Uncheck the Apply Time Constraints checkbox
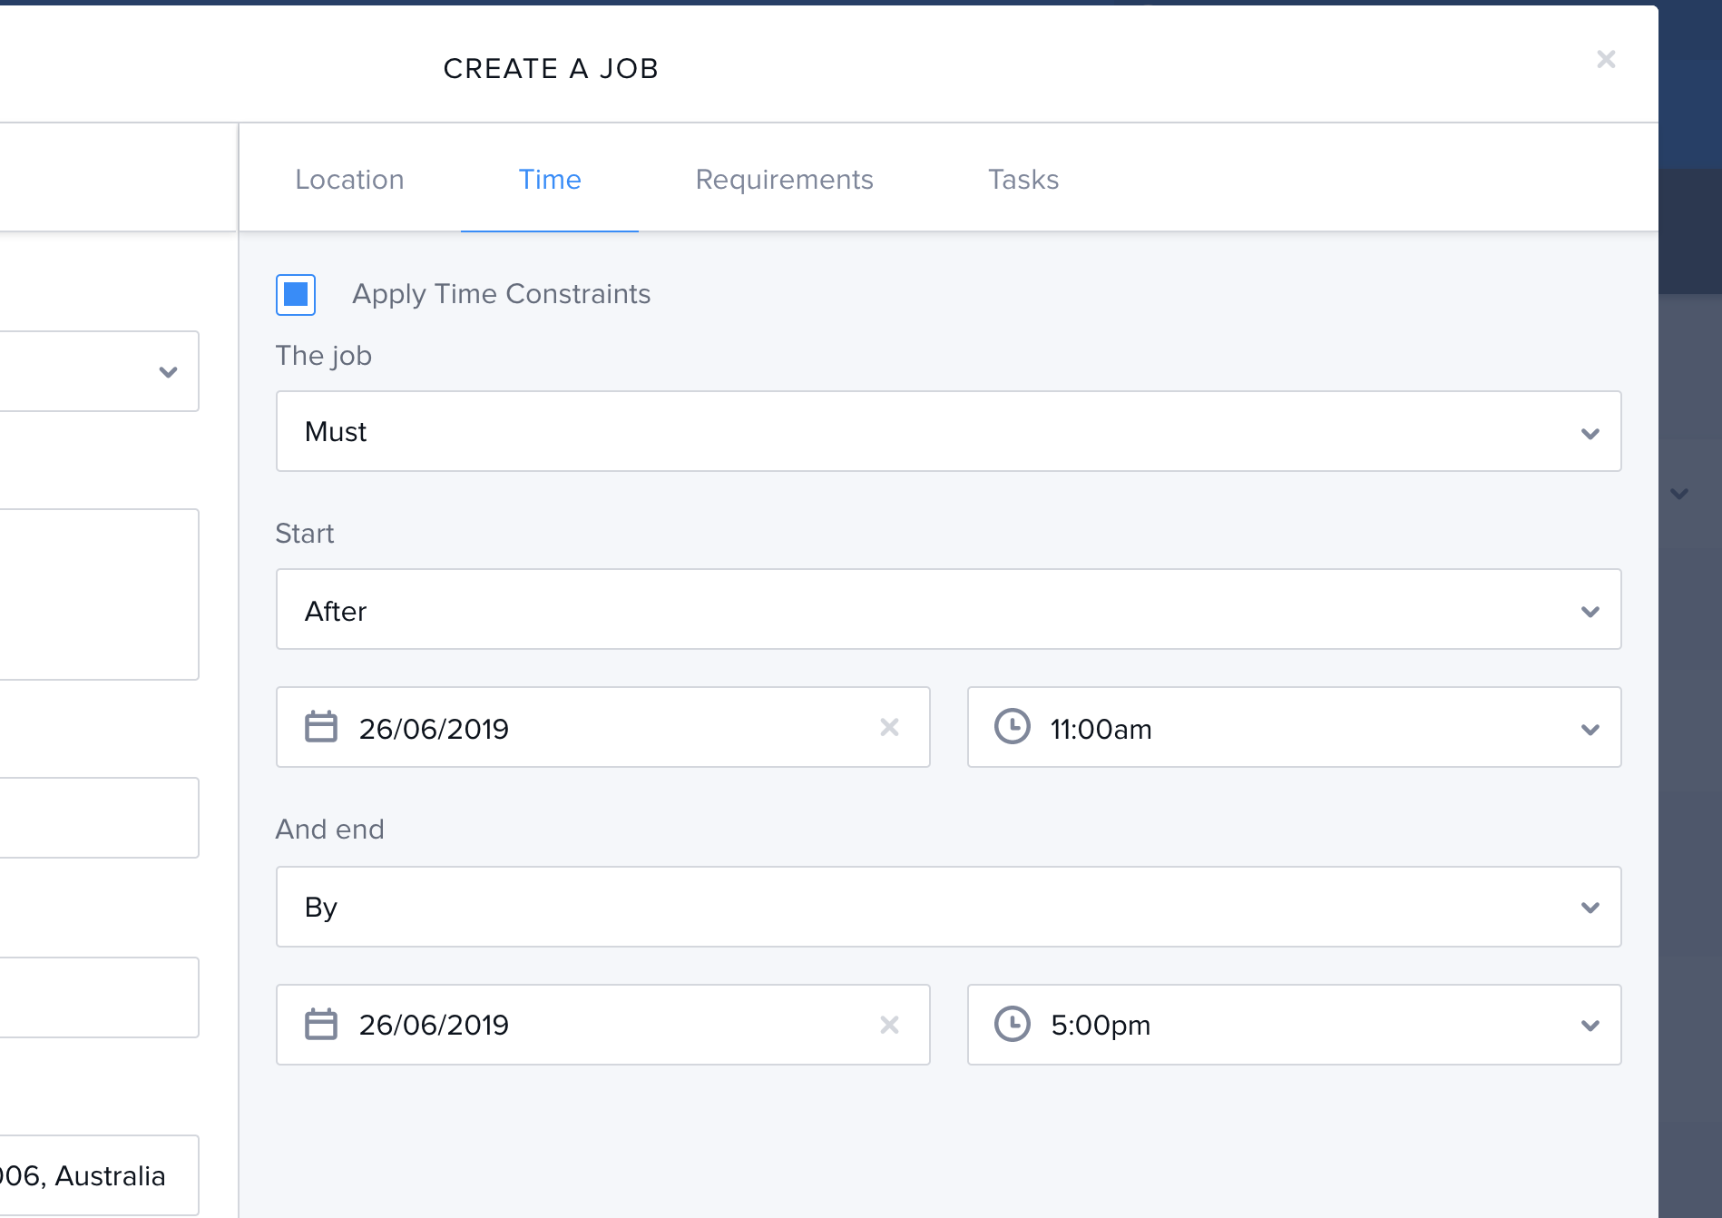The width and height of the screenshot is (1722, 1218). click(296, 295)
